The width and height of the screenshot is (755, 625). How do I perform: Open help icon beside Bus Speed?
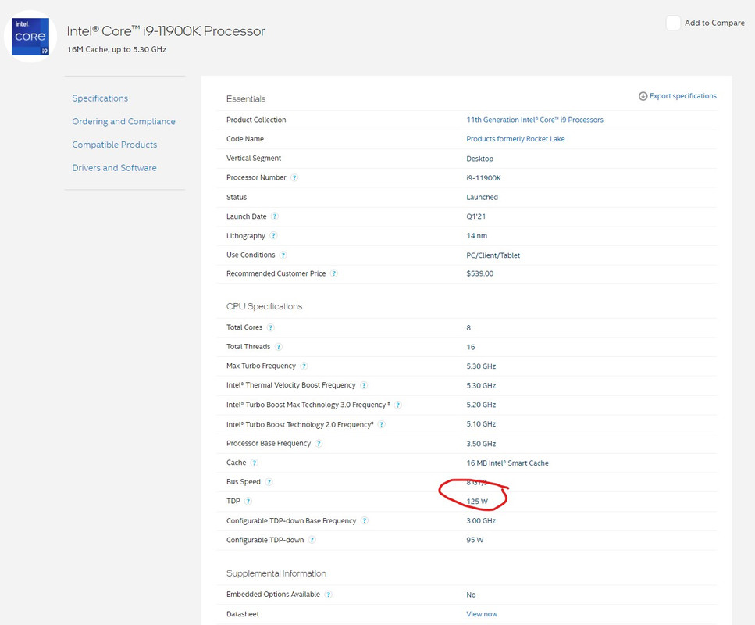[269, 482]
